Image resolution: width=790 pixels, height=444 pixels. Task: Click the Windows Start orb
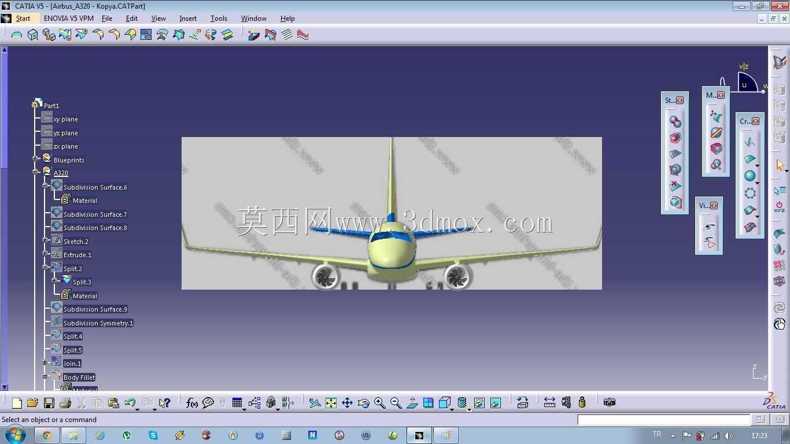click(14, 435)
